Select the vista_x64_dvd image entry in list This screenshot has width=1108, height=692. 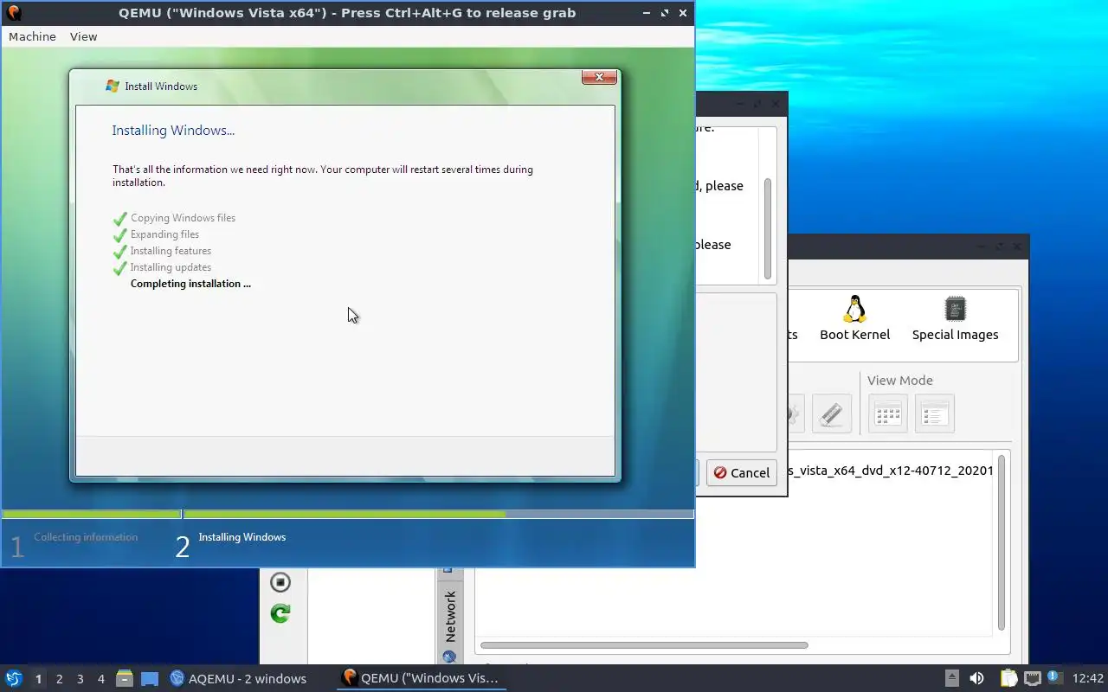(892, 471)
